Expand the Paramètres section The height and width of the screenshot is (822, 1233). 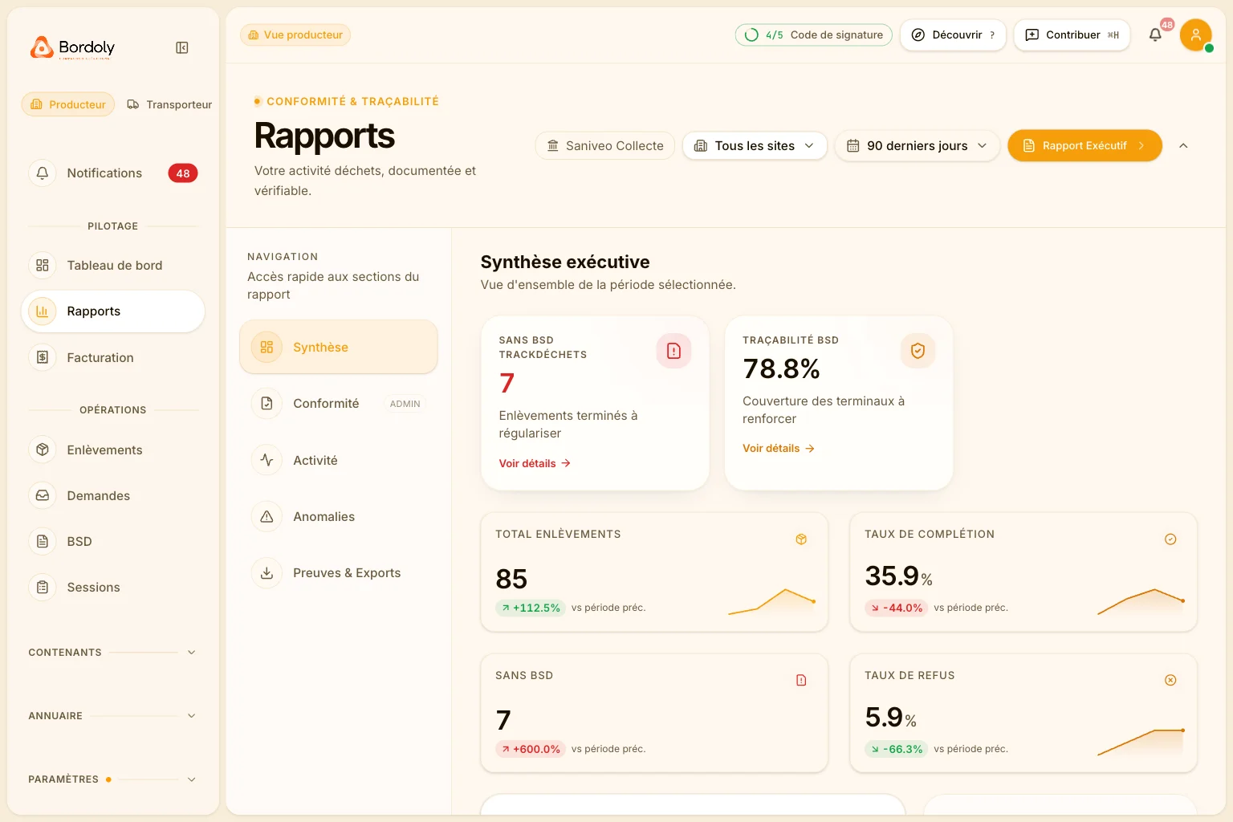pos(112,779)
